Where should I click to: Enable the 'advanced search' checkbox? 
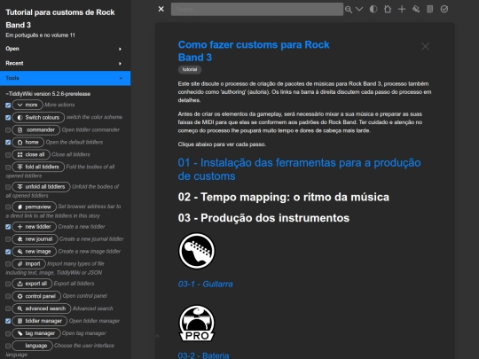point(8,309)
